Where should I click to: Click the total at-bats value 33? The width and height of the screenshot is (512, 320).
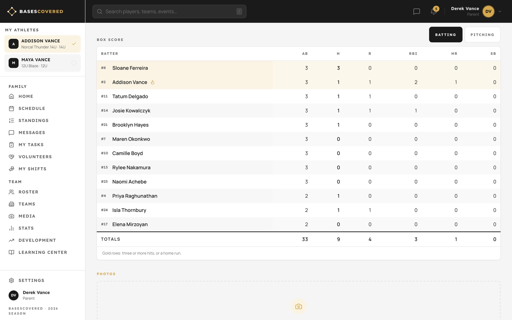coord(305,239)
